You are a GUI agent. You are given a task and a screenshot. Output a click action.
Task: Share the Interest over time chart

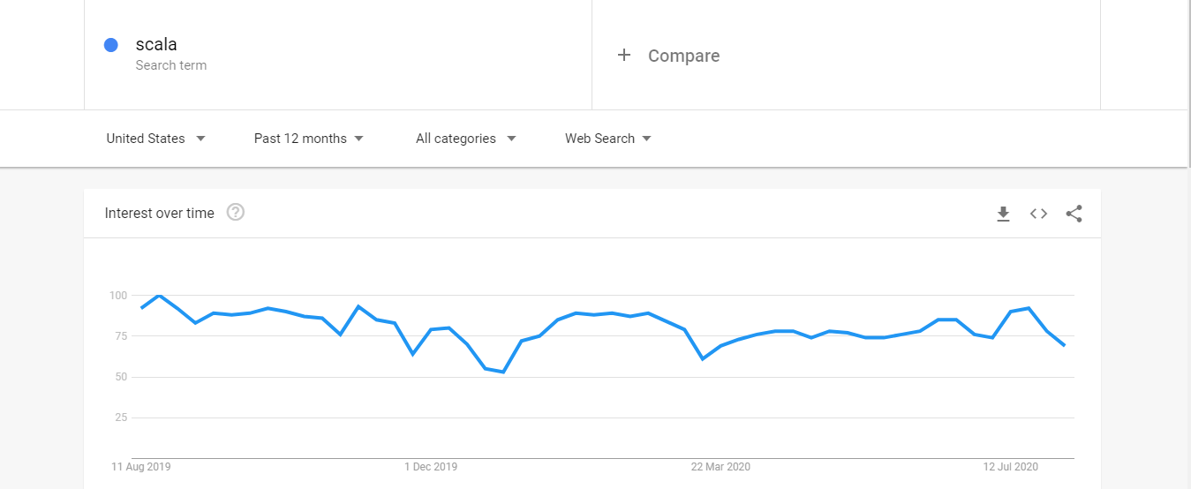1074,214
